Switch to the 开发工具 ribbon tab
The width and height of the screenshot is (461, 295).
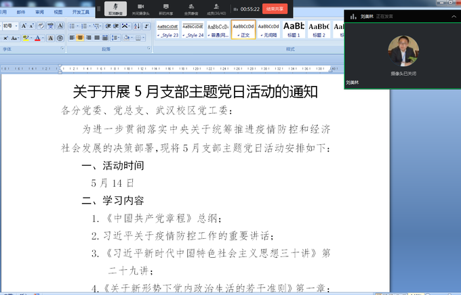[80, 12]
